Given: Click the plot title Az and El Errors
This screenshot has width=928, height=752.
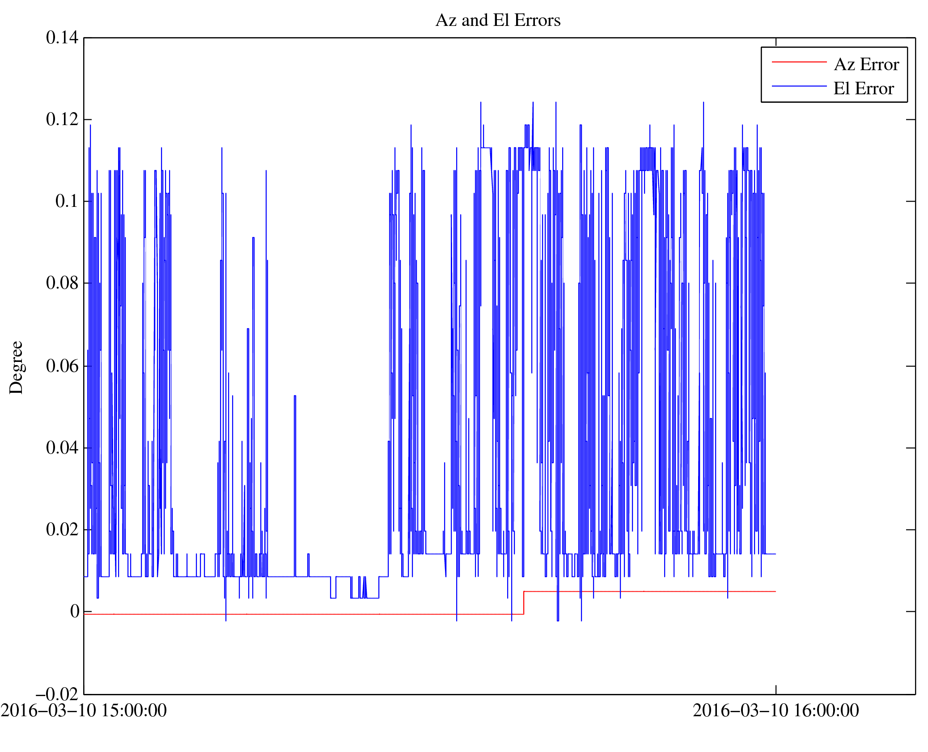Looking at the screenshot, I should (x=497, y=21).
